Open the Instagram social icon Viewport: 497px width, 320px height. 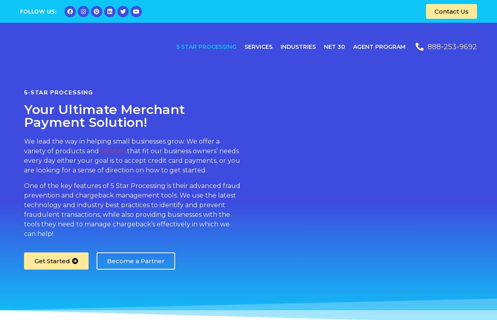pyautogui.click(x=83, y=12)
